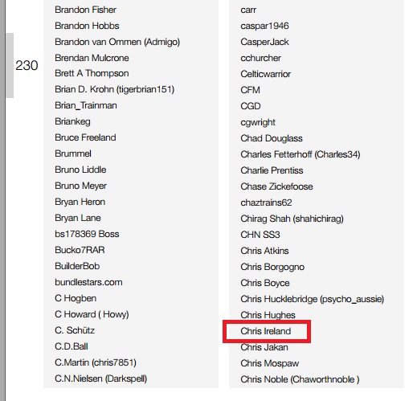This screenshot has width=417, height=401.
Task: Select the name Chris Ireland
Action: [265, 331]
